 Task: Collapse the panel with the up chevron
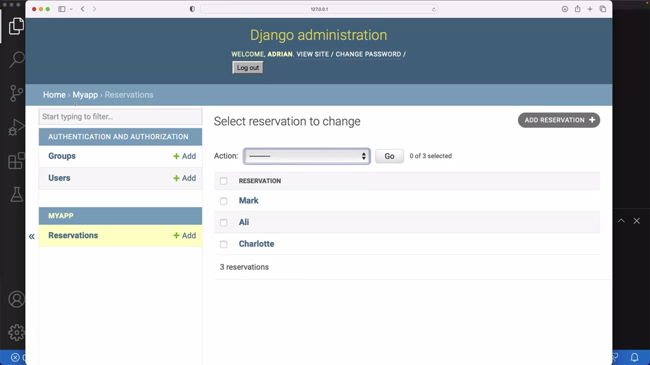tap(621, 221)
